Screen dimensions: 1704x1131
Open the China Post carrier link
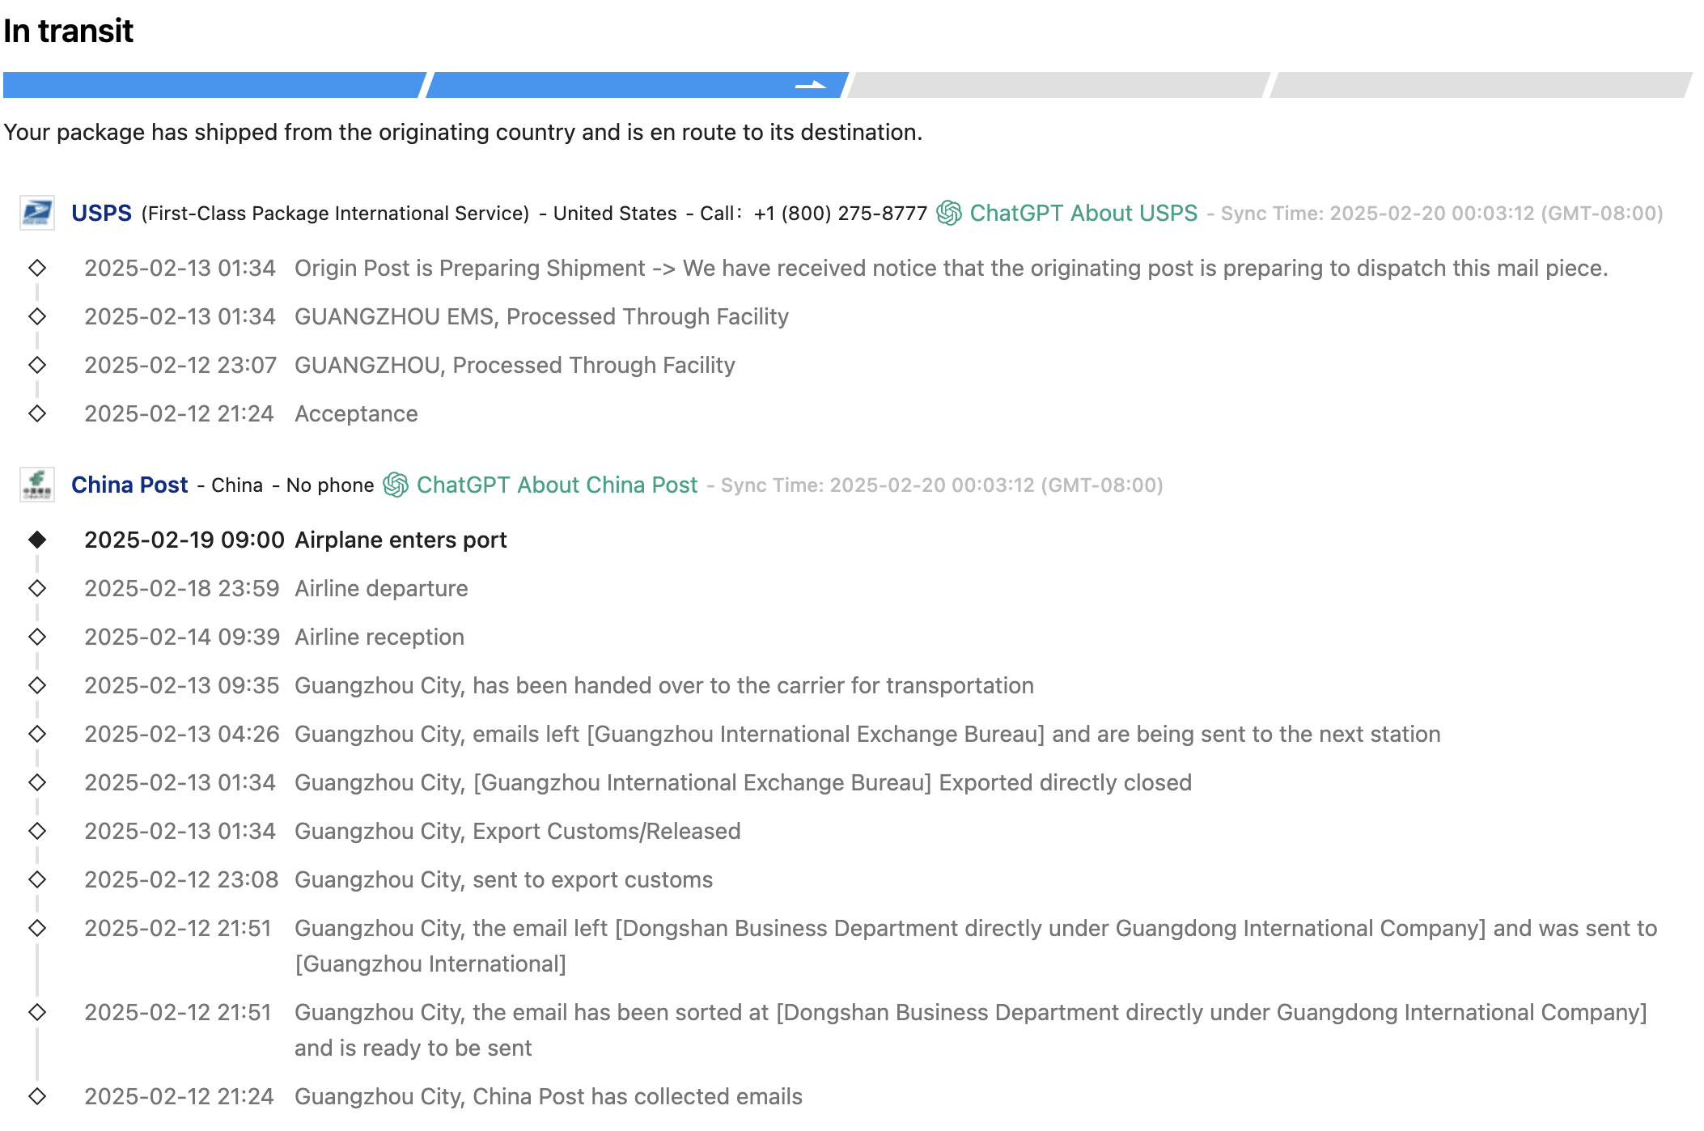pyautogui.click(x=129, y=485)
